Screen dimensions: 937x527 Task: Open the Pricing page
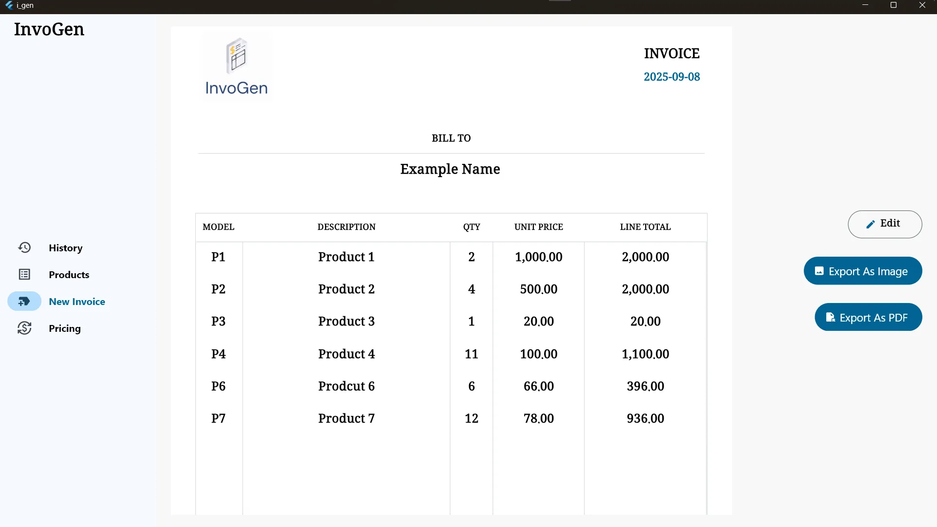pyautogui.click(x=64, y=328)
